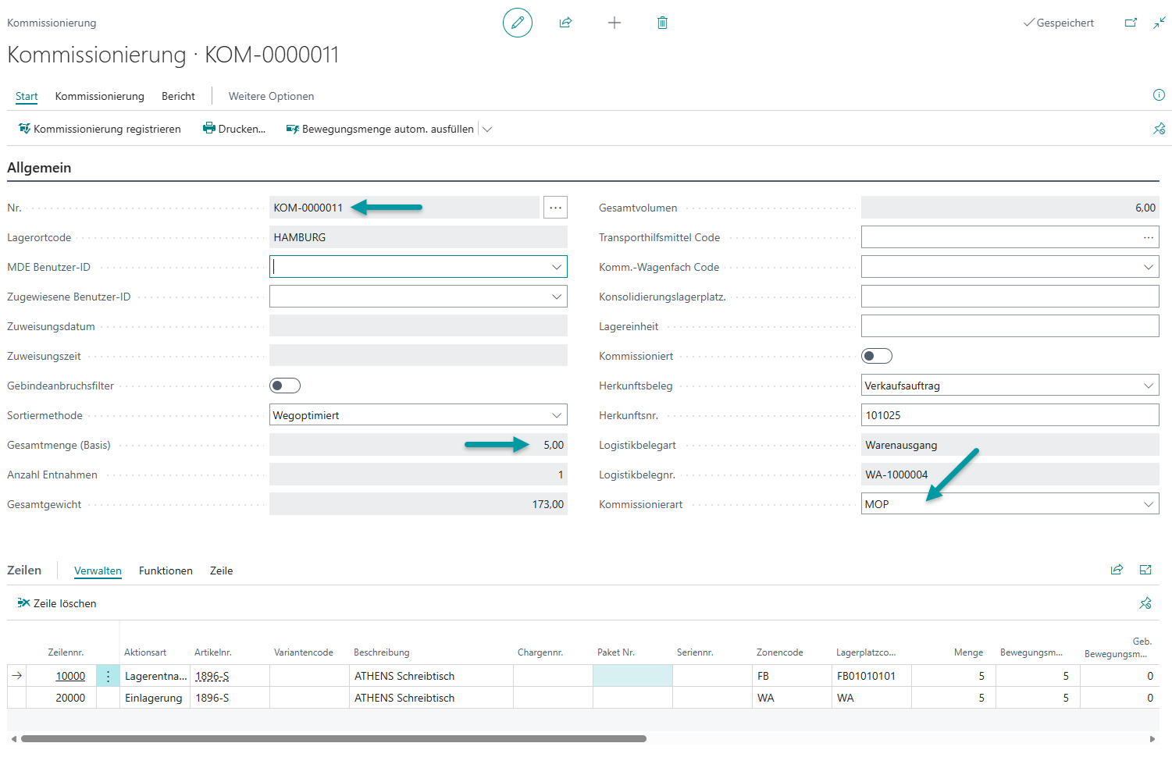Switch to the Bericht tab
The width and height of the screenshot is (1172, 775).
tap(178, 96)
